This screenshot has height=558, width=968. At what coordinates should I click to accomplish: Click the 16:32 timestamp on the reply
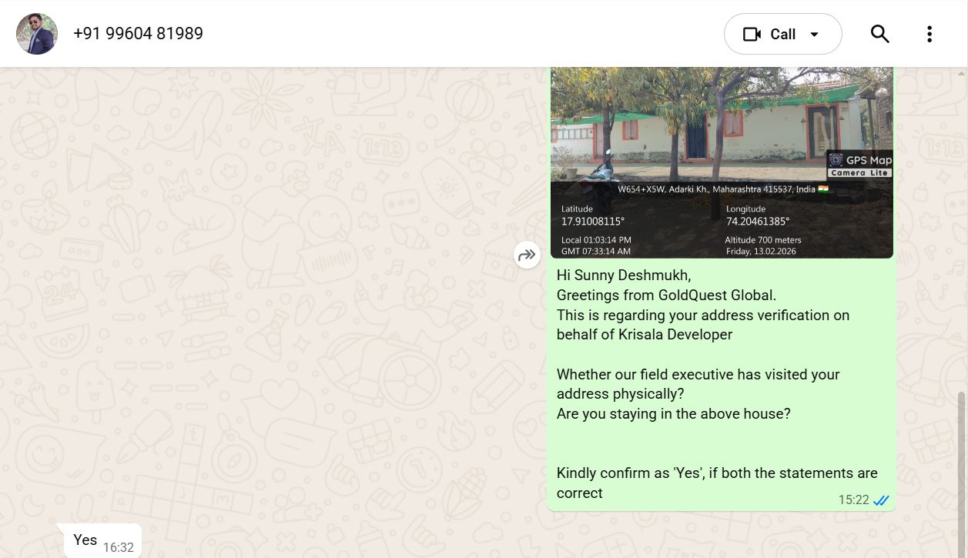click(x=119, y=547)
